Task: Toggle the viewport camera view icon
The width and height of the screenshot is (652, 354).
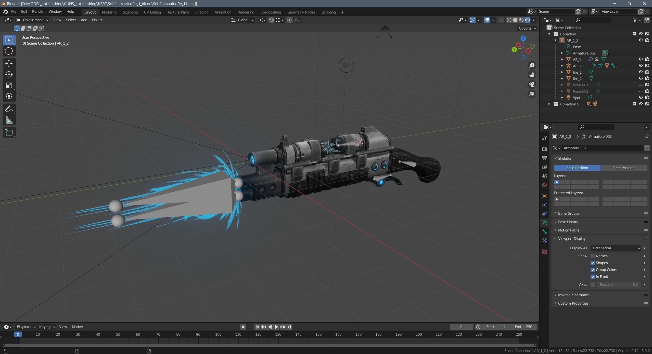Action: [x=532, y=85]
